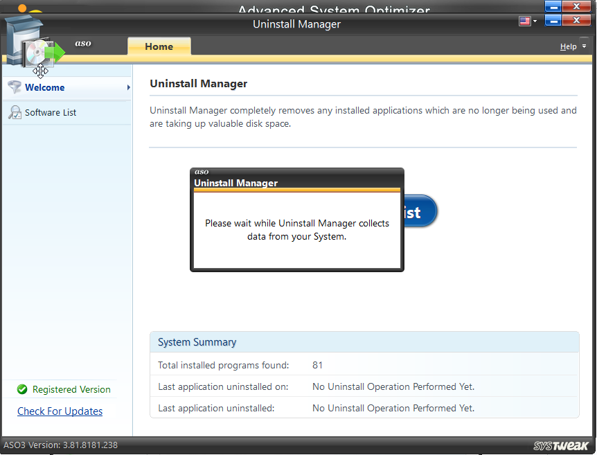The height and width of the screenshot is (455, 597).
Task: Click the ASO3 version text in the status bar
Action: pyautogui.click(x=61, y=445)
